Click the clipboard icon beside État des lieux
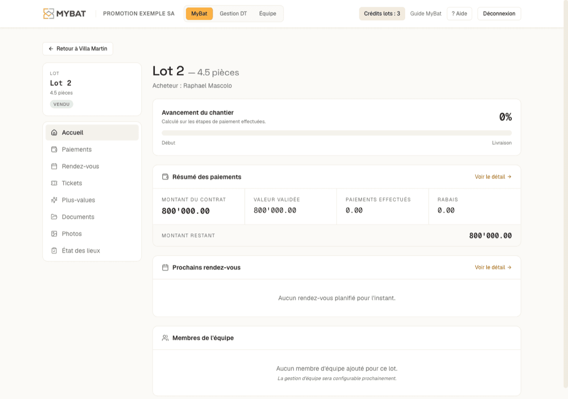This screenshot has width=568, height=399. click(54, 251)
